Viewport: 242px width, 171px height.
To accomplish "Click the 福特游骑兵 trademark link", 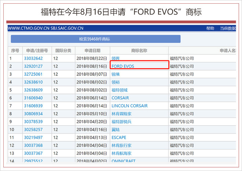I will (121, 122).
